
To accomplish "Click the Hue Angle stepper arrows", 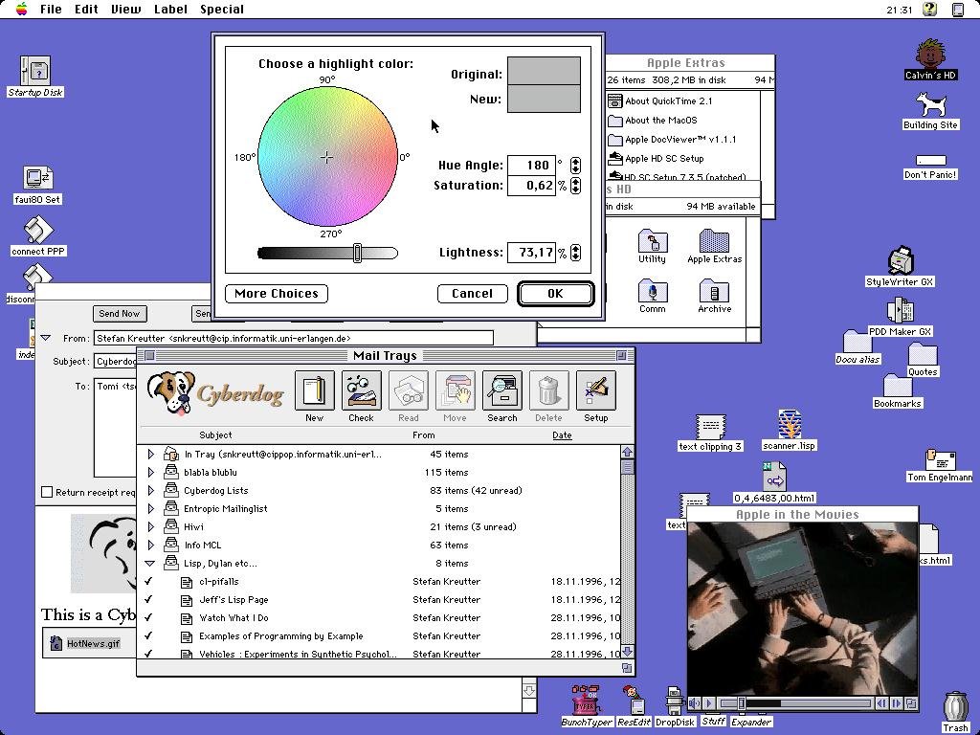I will [575, 165].
